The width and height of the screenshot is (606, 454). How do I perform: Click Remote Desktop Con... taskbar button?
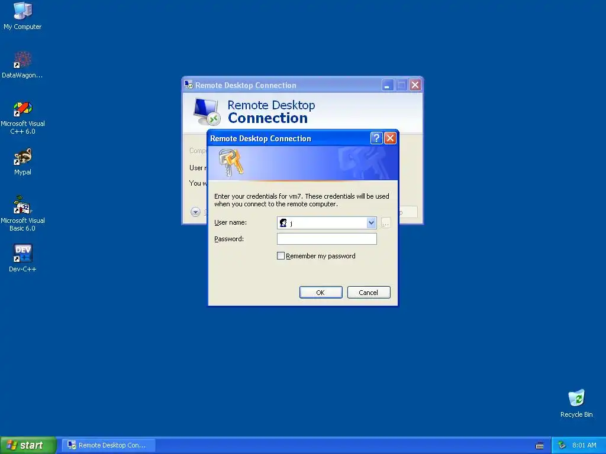click(109, 445)
